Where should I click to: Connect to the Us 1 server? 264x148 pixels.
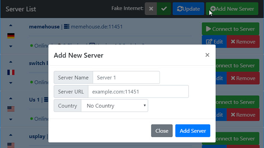[237, 102]
